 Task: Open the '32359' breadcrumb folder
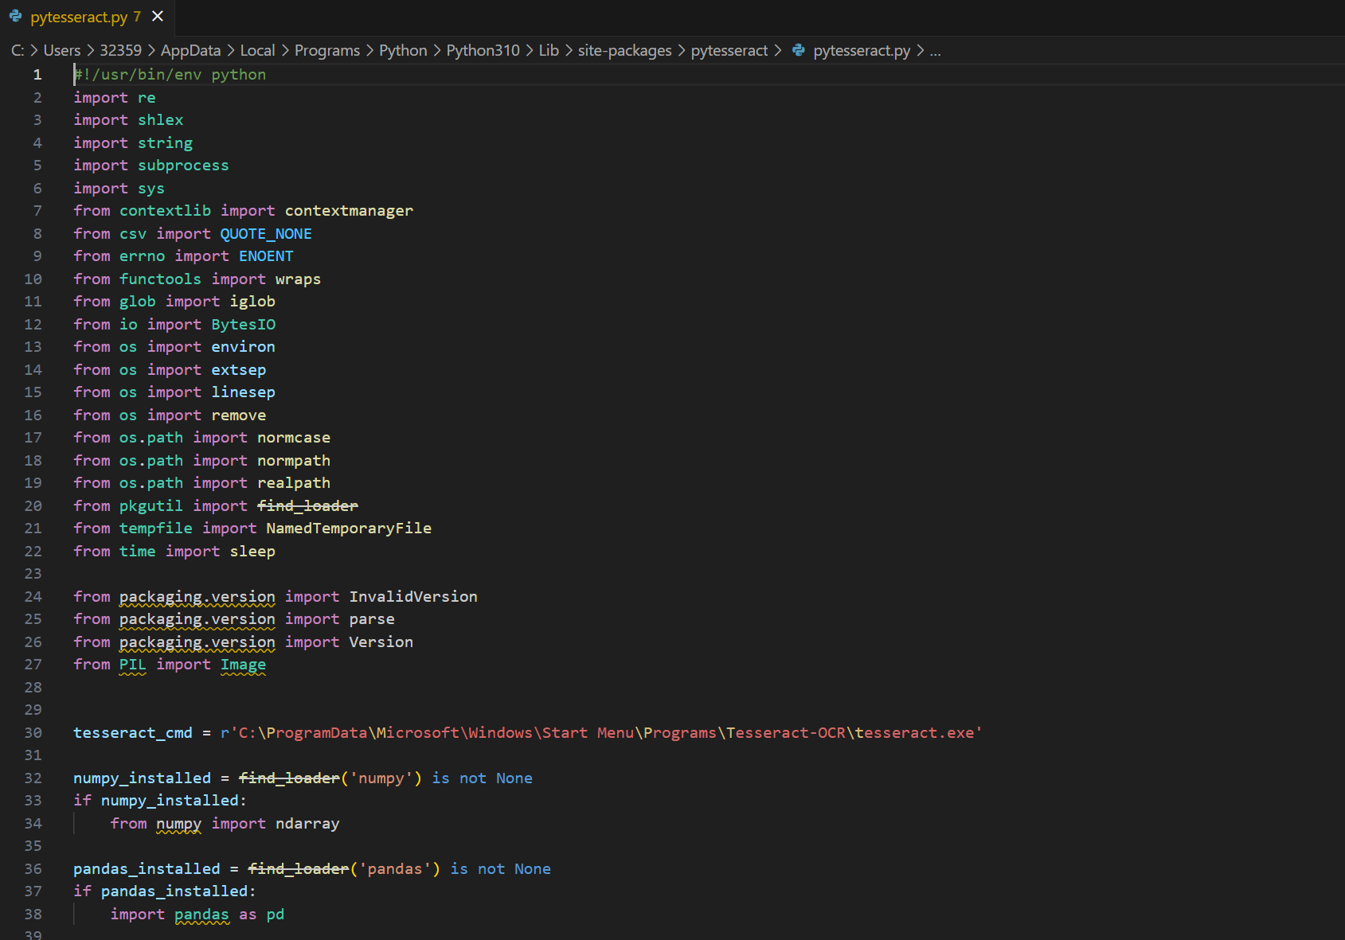coord(121,50)
